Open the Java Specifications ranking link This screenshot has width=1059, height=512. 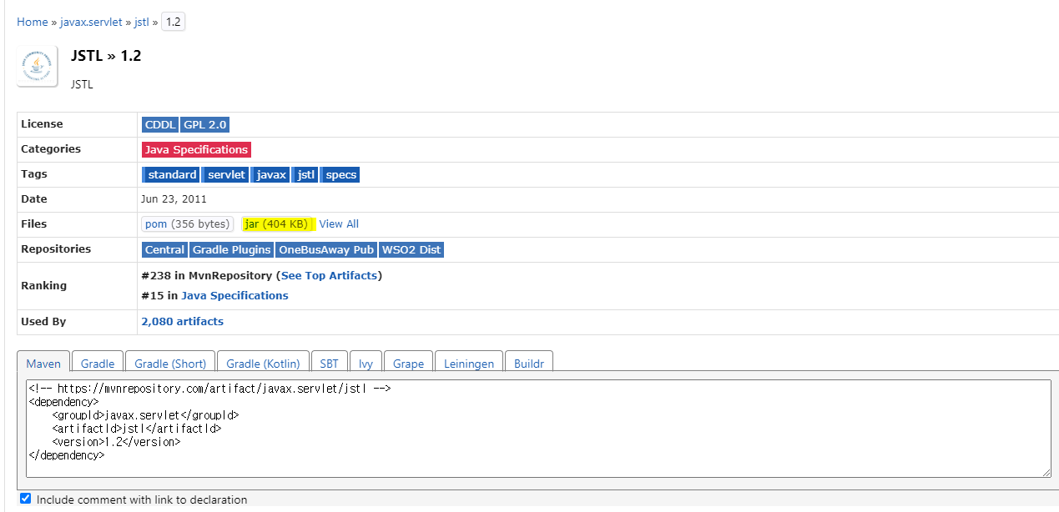[234, 296]
